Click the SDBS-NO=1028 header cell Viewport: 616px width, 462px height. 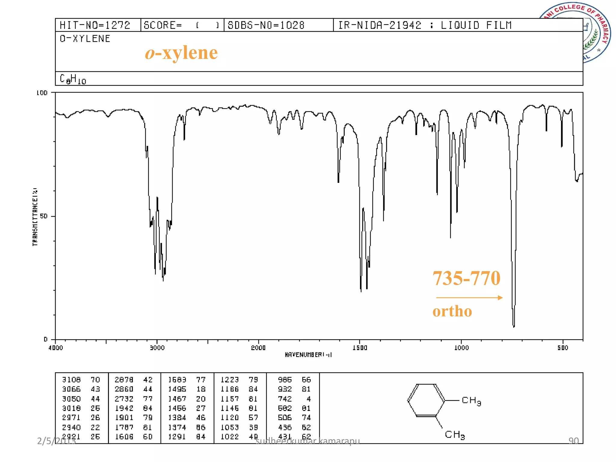click(279, 25)
